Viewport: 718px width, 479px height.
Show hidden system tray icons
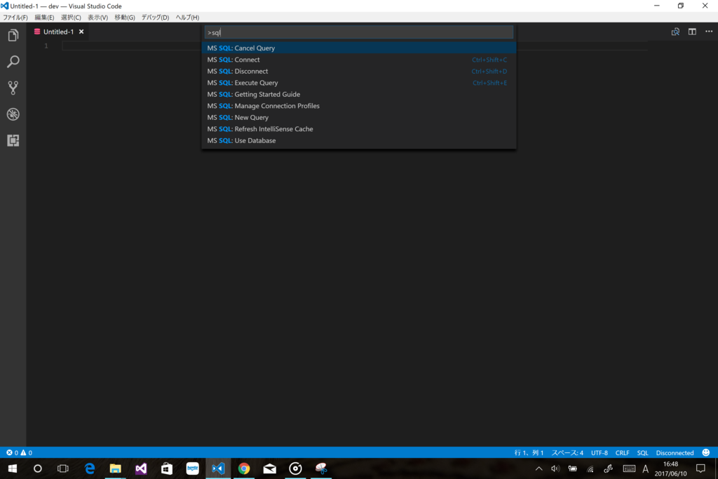[x=538, y=468]
